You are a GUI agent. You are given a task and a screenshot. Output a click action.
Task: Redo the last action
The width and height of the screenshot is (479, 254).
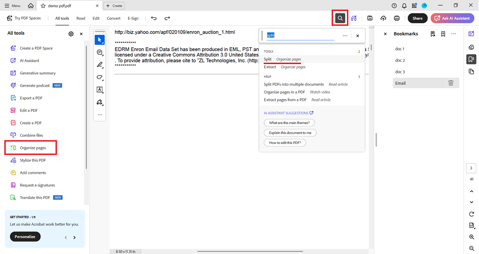167,18
